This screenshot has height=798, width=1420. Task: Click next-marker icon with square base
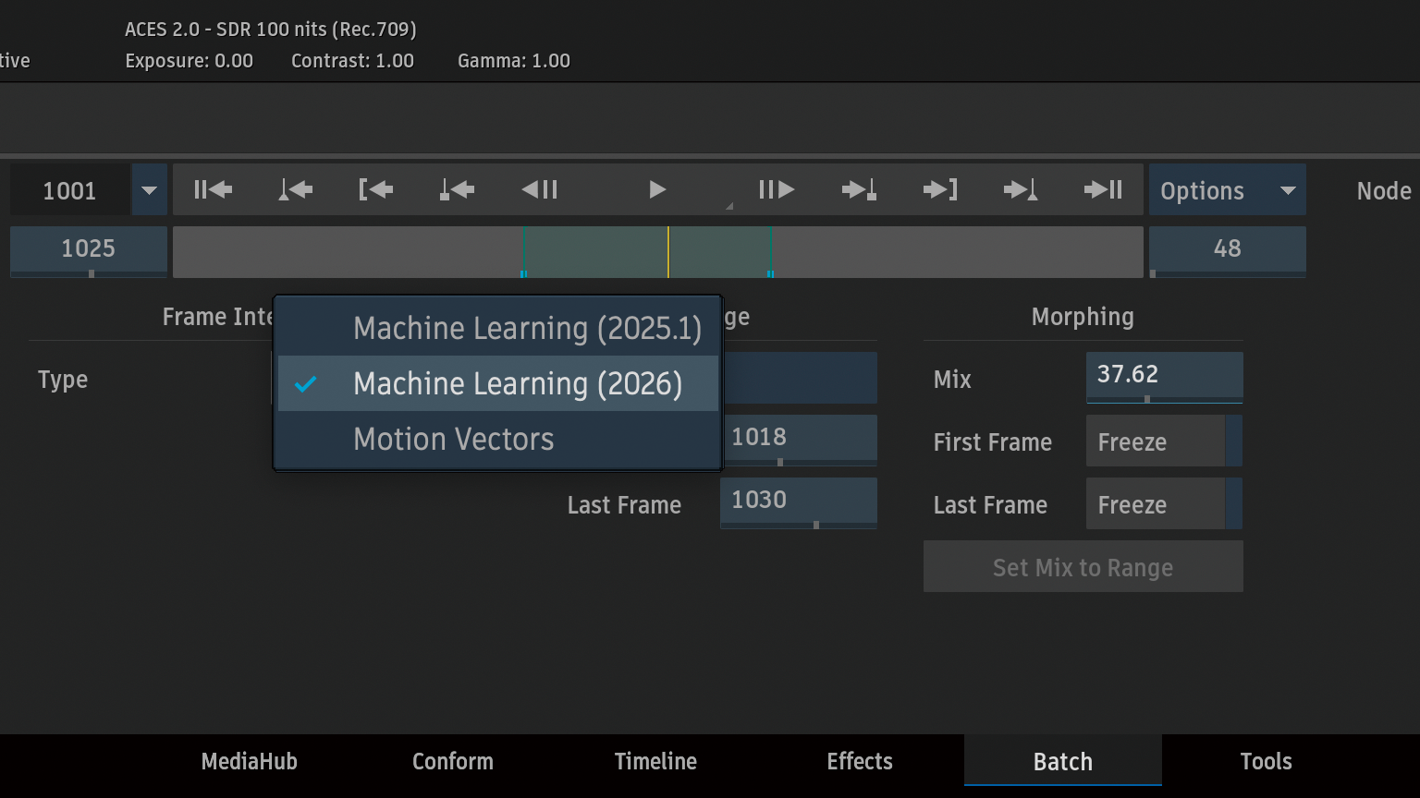click(859, 190)
